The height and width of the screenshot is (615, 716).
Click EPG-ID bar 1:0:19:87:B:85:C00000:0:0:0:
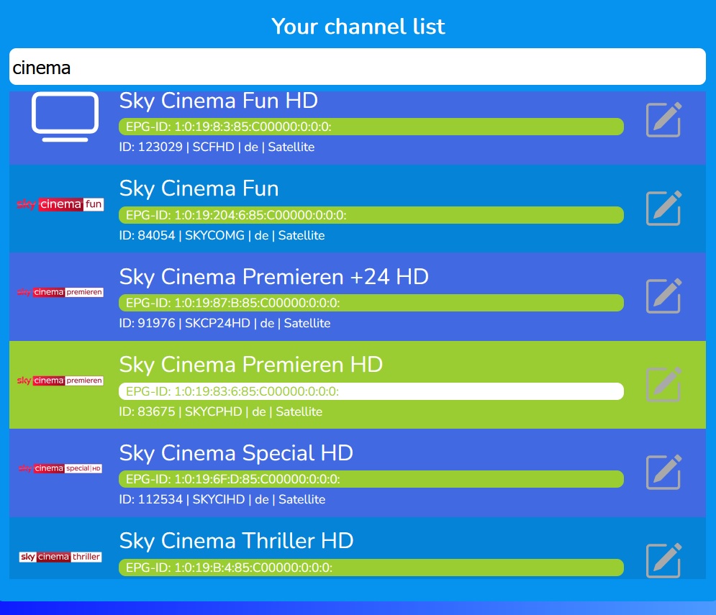pyautogui.click(x=371, y=303)
